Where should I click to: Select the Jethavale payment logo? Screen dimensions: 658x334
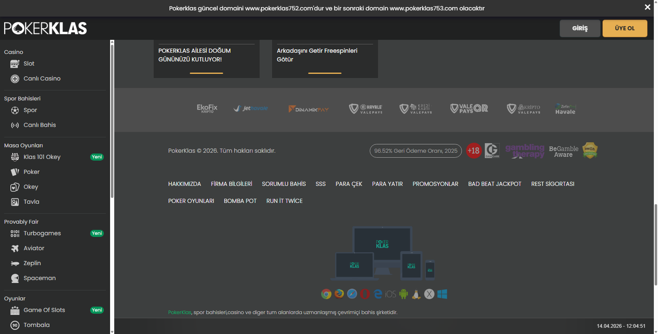tap(251, 109)
